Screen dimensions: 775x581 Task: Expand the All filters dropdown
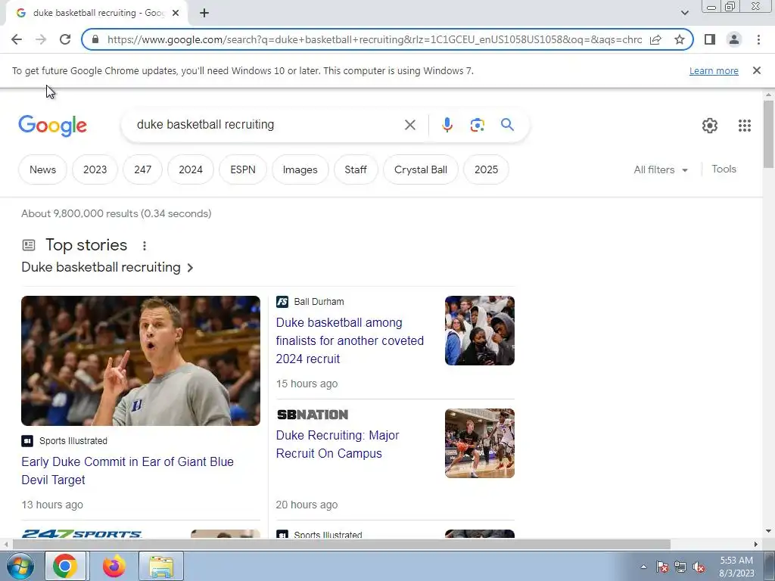pos(661,169)
